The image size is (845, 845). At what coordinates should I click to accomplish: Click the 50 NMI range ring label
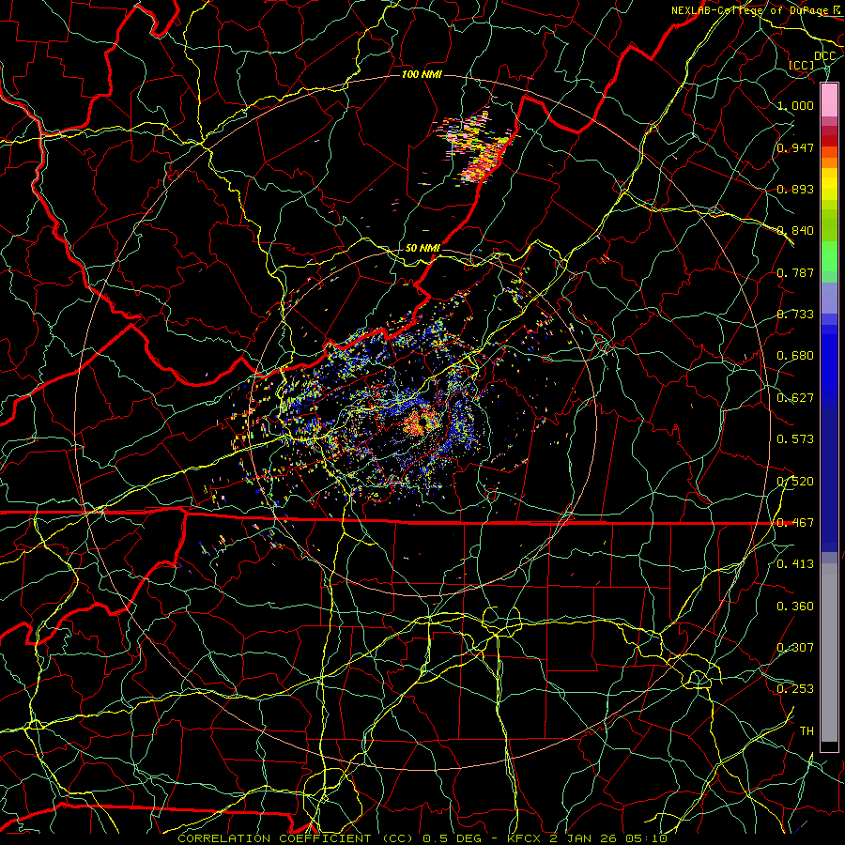[422, 248]
